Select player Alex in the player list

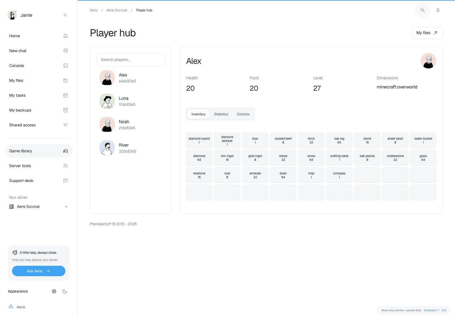click(131, 78)
